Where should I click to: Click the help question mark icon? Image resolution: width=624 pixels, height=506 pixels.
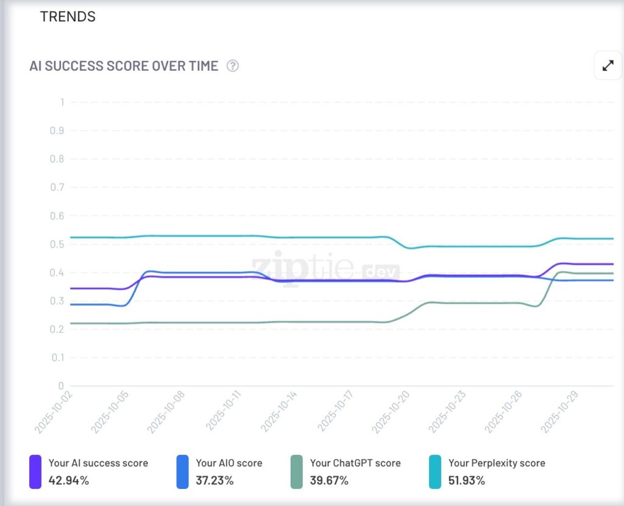coord(232,66)
